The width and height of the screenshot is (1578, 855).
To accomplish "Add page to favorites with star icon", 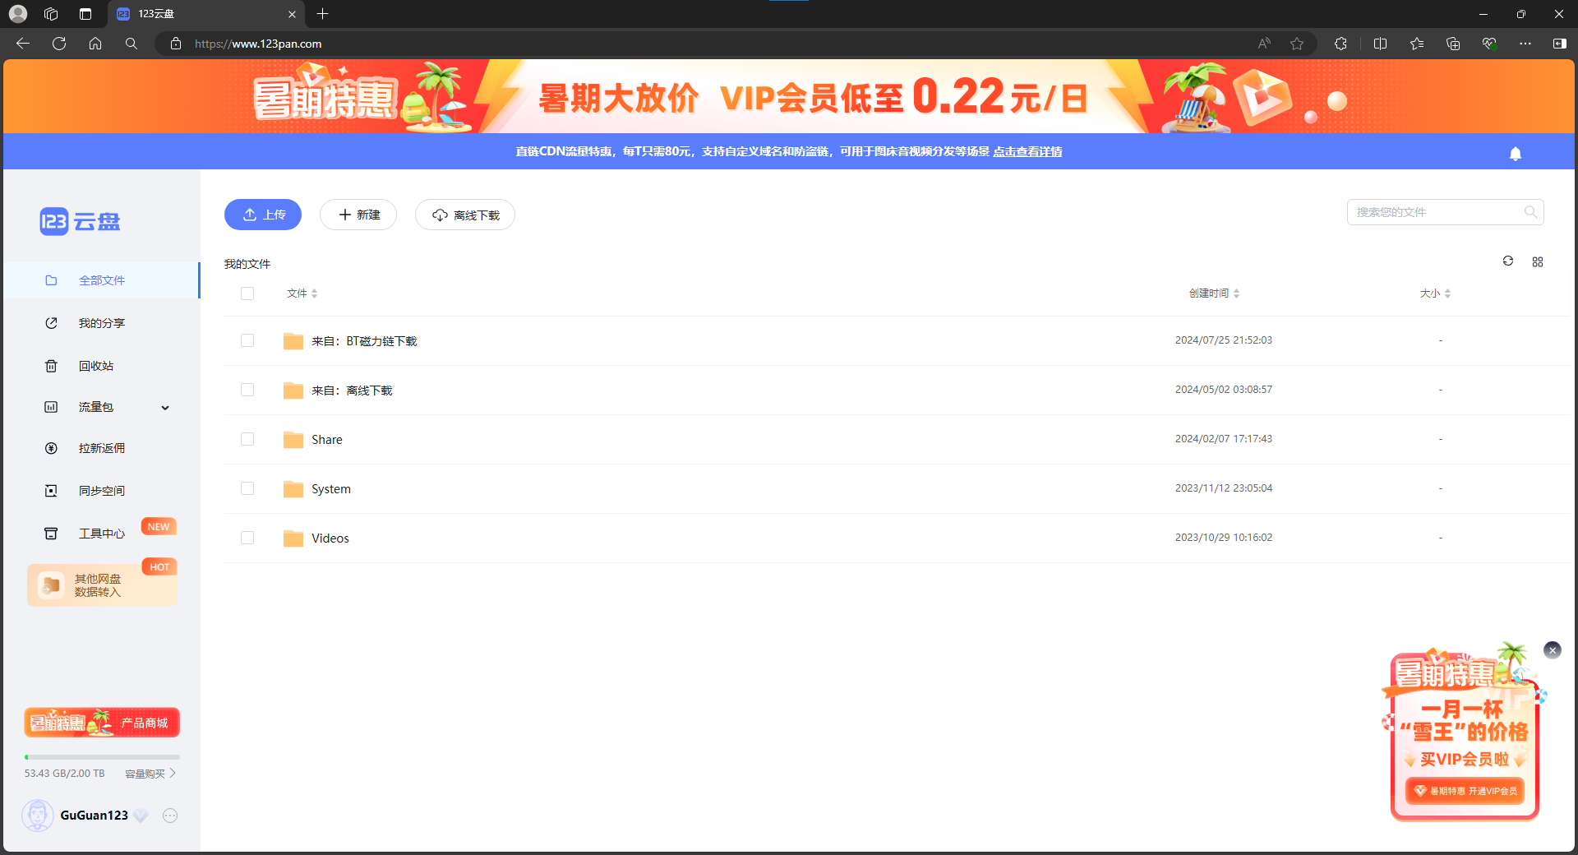I will 1297,44.
